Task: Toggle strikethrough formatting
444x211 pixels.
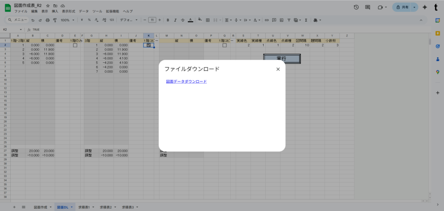Action: tap(183, 20)
